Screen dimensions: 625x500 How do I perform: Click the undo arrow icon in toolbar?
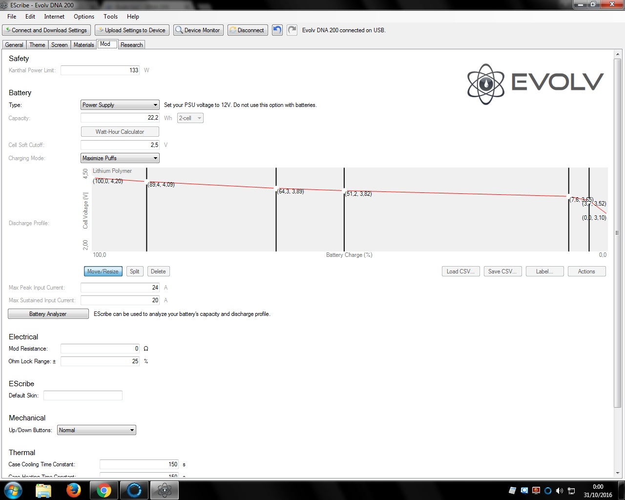coord(277,30)
